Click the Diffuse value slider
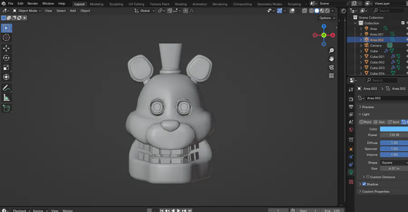 394,143
